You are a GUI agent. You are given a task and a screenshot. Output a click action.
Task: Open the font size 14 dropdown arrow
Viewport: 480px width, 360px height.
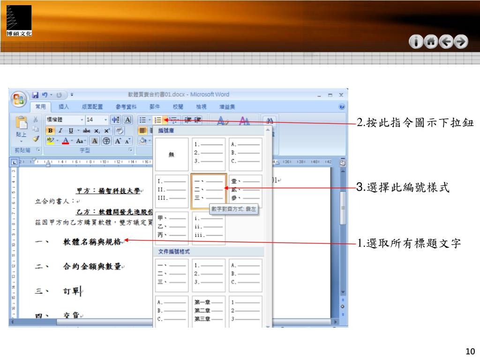tap(105, 120)
